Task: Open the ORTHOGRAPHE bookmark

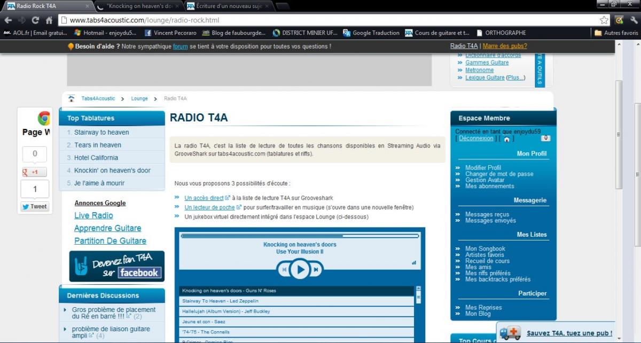Action: [501, 33]
